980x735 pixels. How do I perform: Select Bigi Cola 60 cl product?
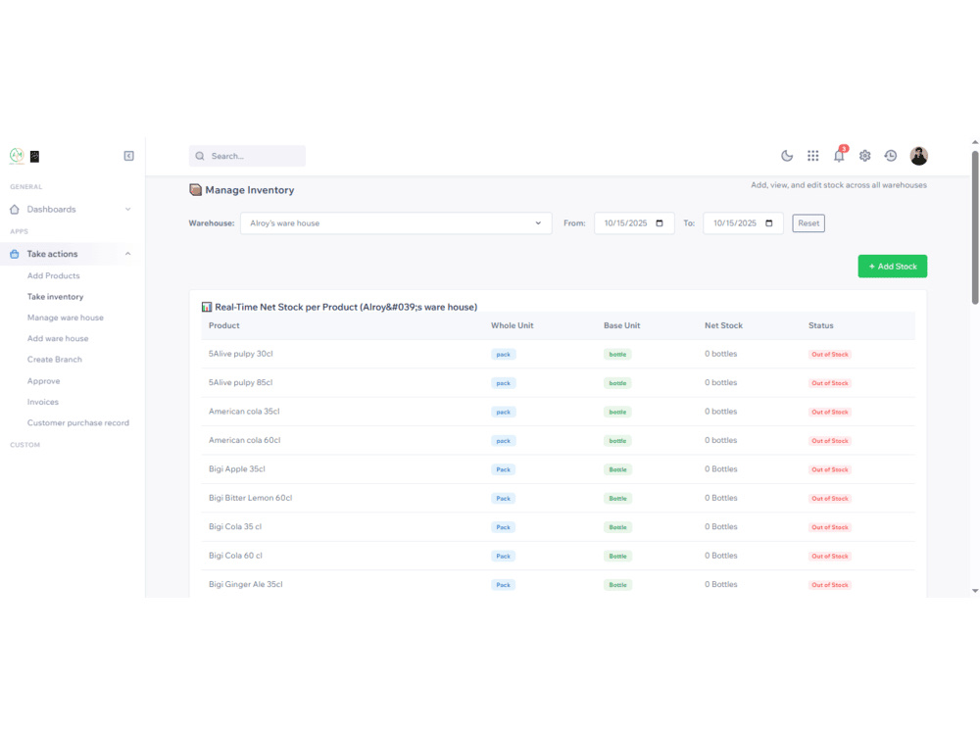click(x=235, y=556)
